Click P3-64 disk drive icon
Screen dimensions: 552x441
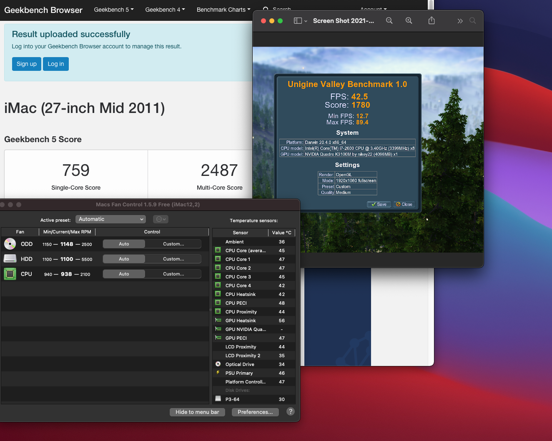point(218,399)
